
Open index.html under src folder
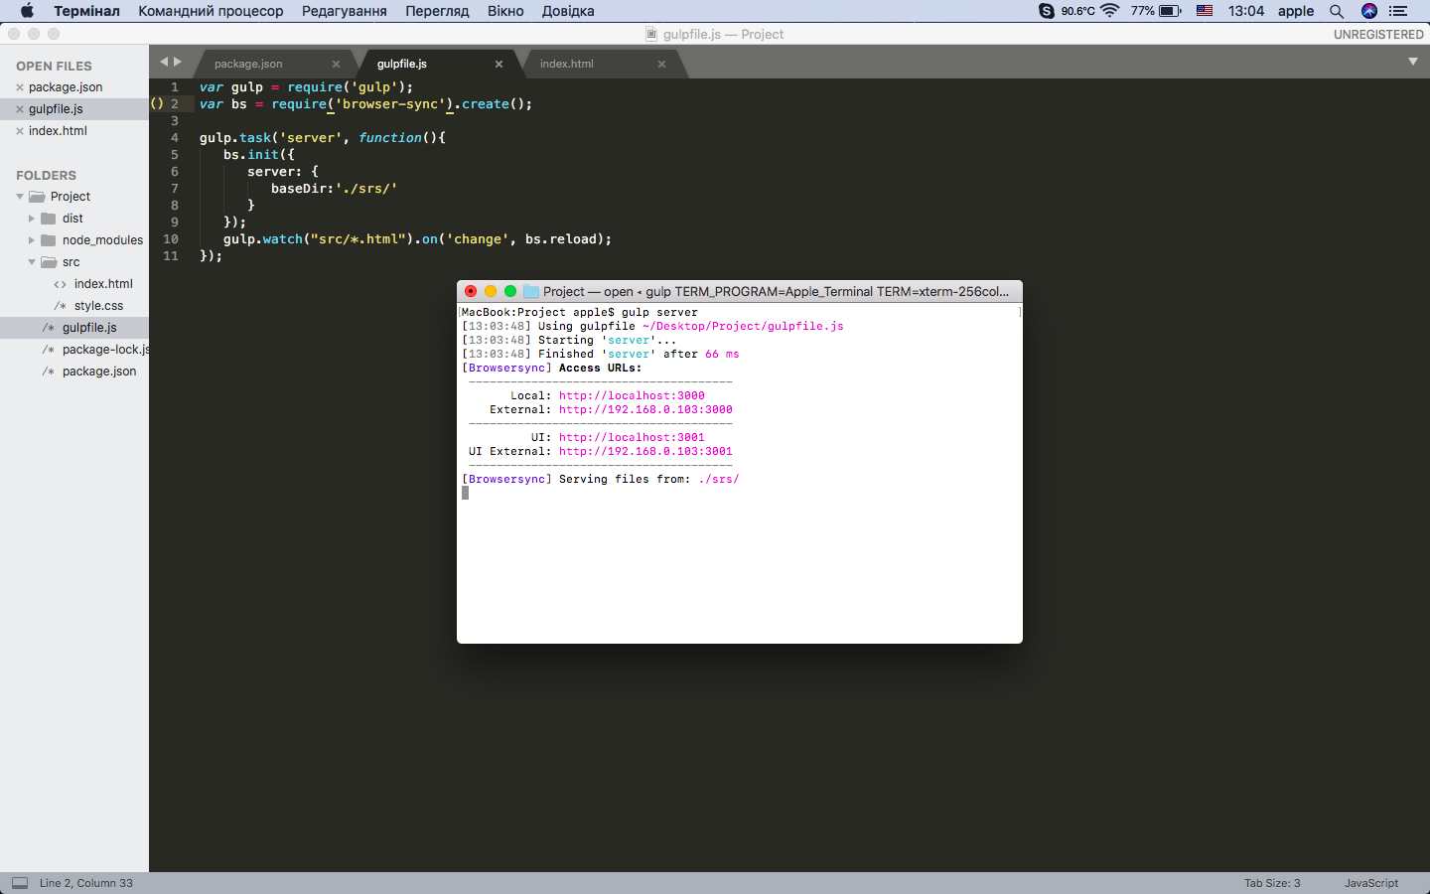click(x=103, y=284)
